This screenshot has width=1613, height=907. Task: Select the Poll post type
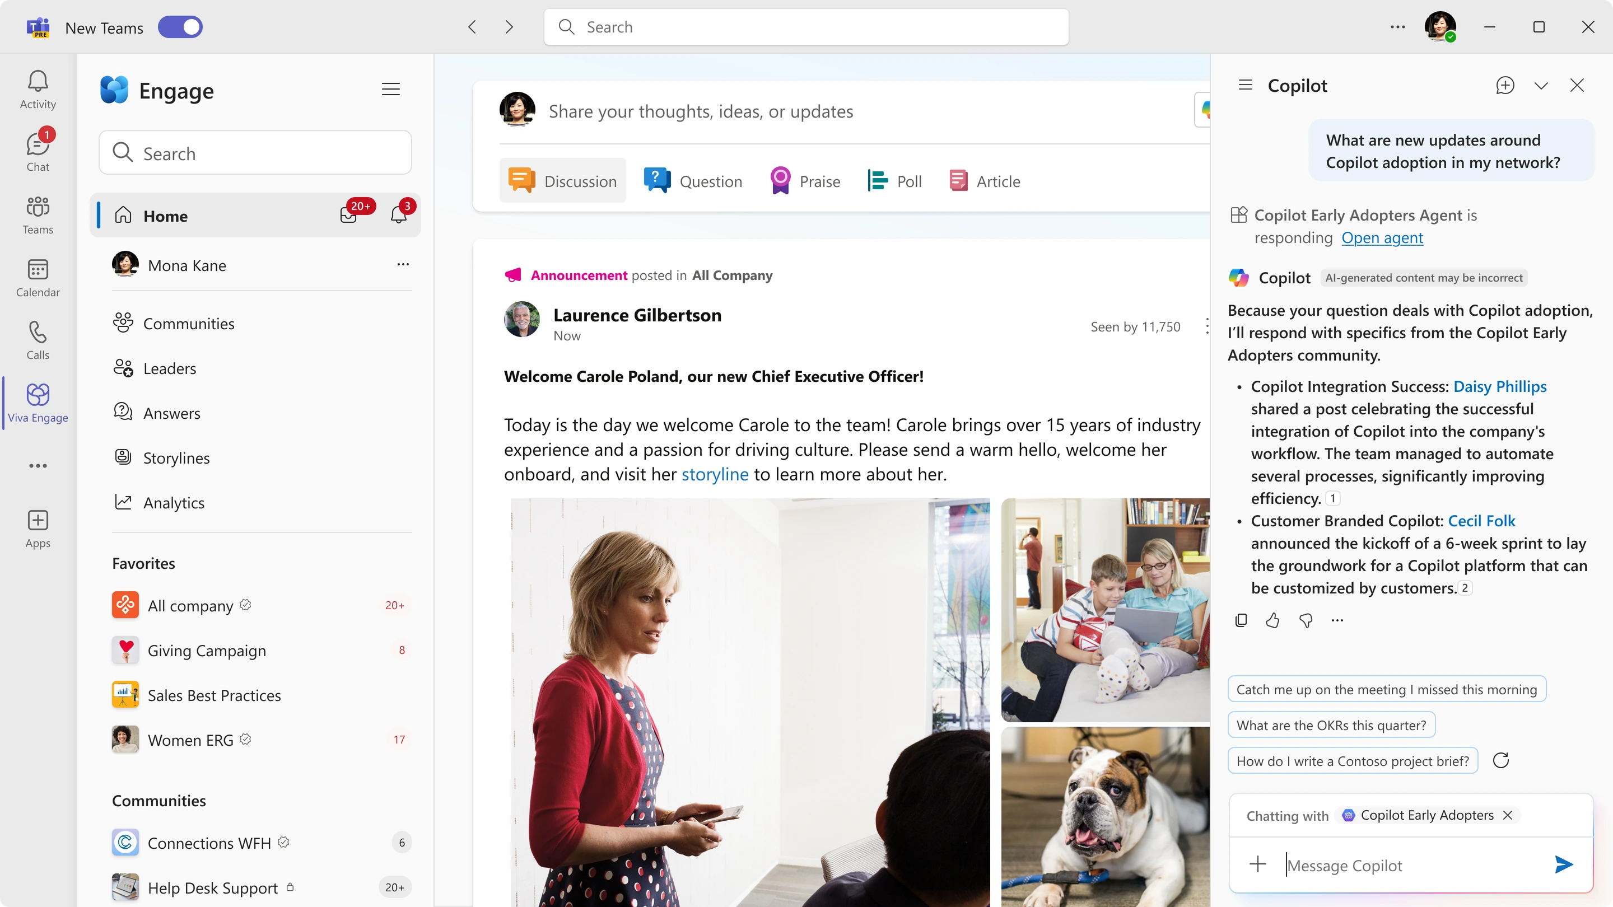(x=894, y=181)
